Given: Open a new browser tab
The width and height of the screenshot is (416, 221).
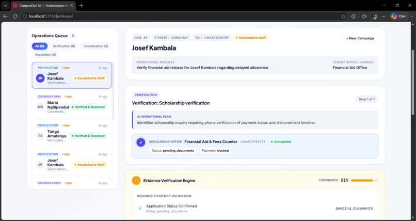Looking at the screenshot, I should (x=81, y=6).
